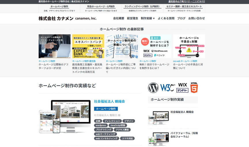Click header text 鹿児島のホームページ制作会社 | 株式会社カナメン
249x147 pixels.
click(x=64, y=1)
